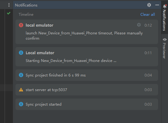Select start server at tcp:5037 notification
This screenshot has width=168, height=123.
(x=87, y=90)
